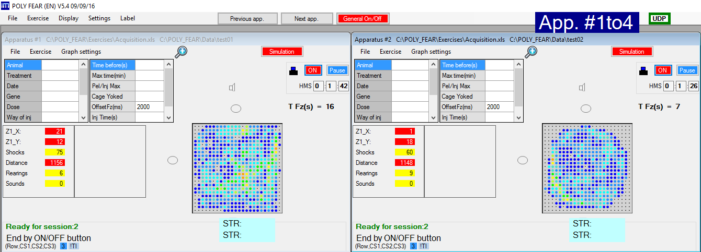This screenshot has width=701, height=252.
Task: Click the up arrow of the Animal list in Apparatus #1
Action: tap(83, 64)
